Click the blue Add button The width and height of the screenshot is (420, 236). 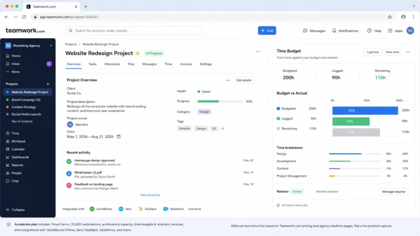tap(267, 30)
